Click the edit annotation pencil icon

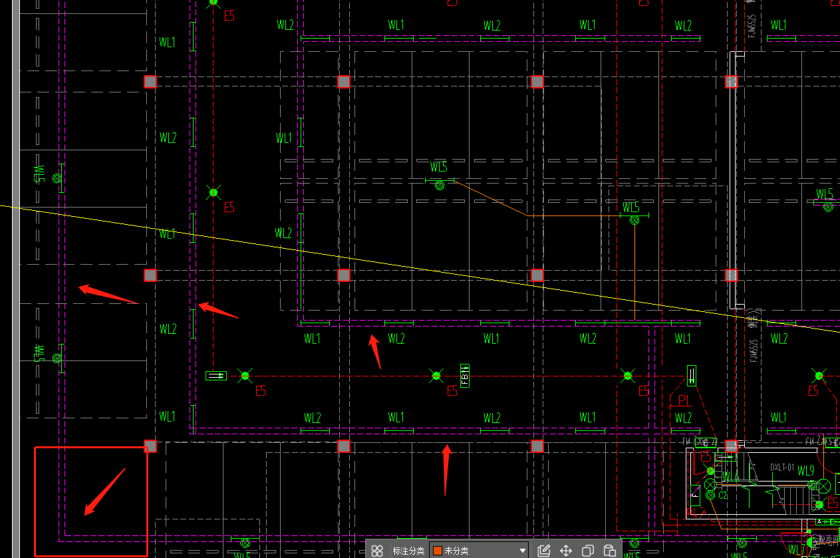[543, 551]
